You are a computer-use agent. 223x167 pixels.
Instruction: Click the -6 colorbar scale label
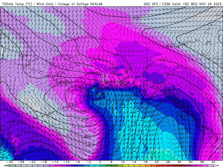pyautogui.click(x=78, y=162)
